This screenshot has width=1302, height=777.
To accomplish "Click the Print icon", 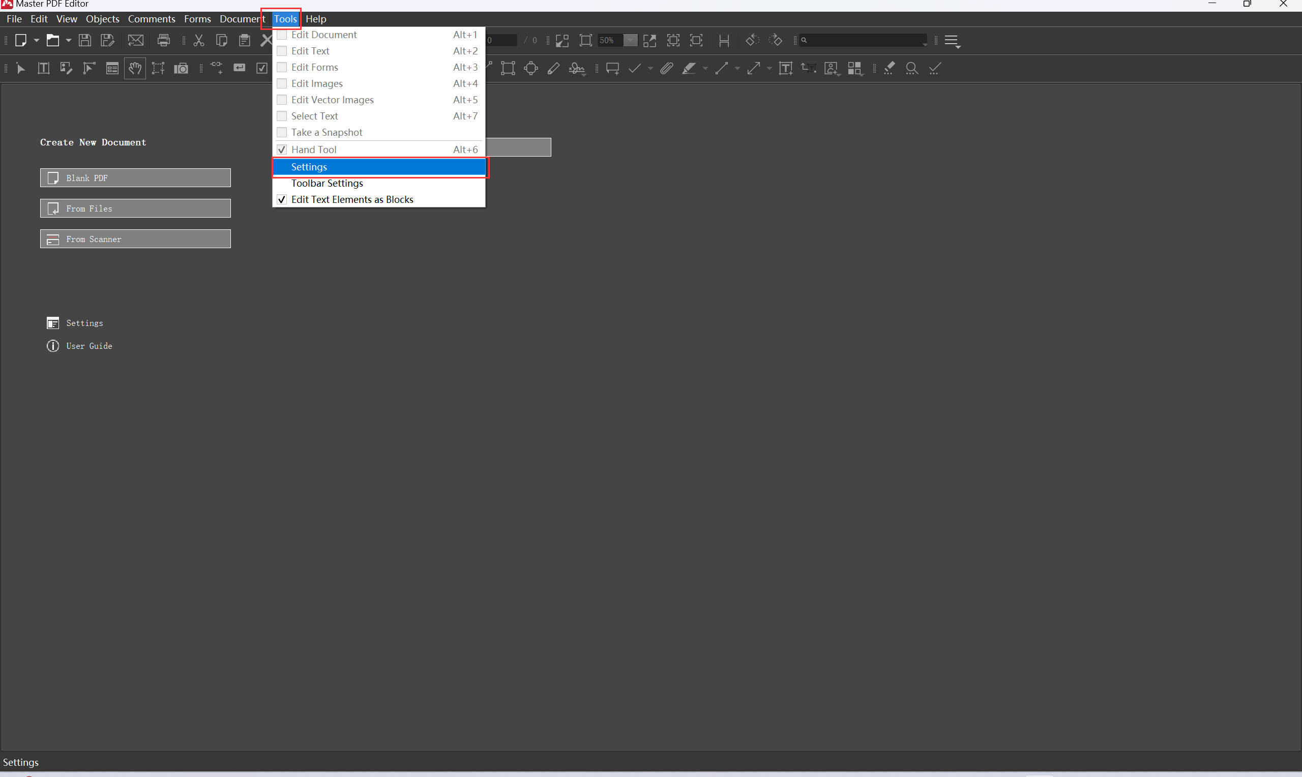I will pyautogui.click(x=164, y=40).
